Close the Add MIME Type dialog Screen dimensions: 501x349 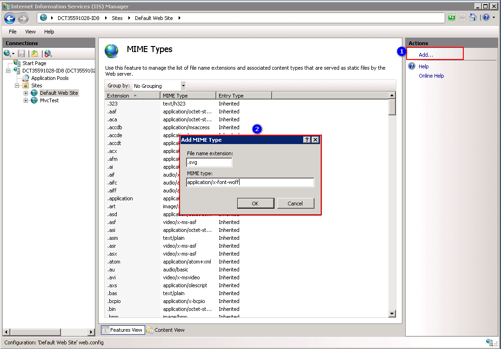click(315, 140)
